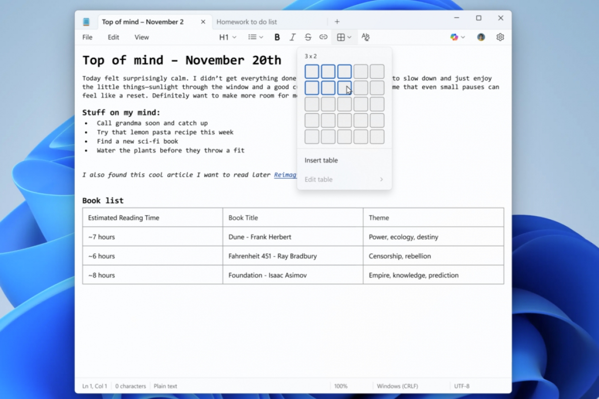Open the Edit menu
This screenshot has width=599, height=399.
[x=113, y=37]
